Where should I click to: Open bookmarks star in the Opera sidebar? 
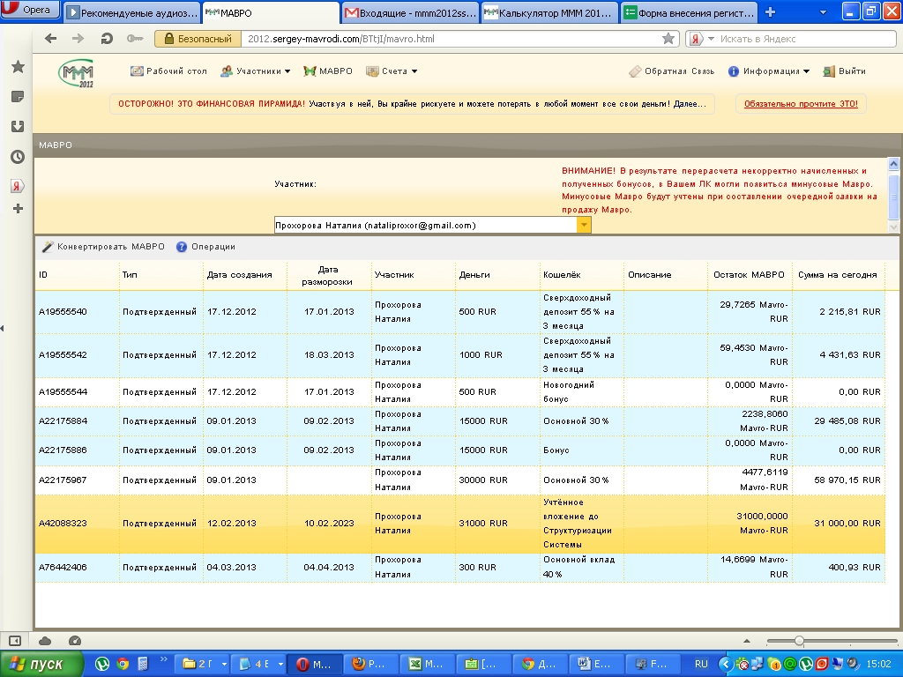tap(18, 67)
